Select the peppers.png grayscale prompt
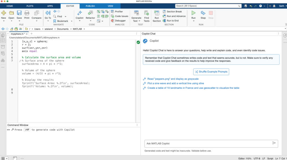 [x=173, y=79]
